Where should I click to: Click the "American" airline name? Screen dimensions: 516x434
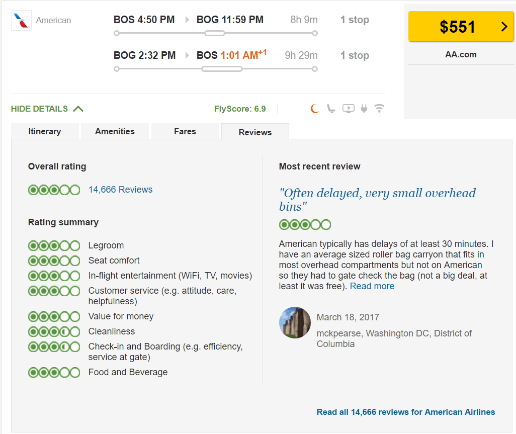(53, 21)
